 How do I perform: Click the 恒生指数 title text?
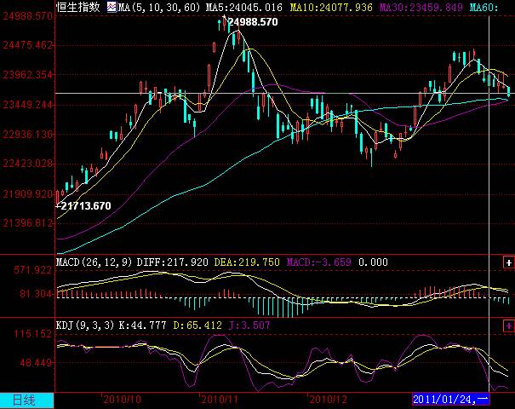tap(78, 7)
